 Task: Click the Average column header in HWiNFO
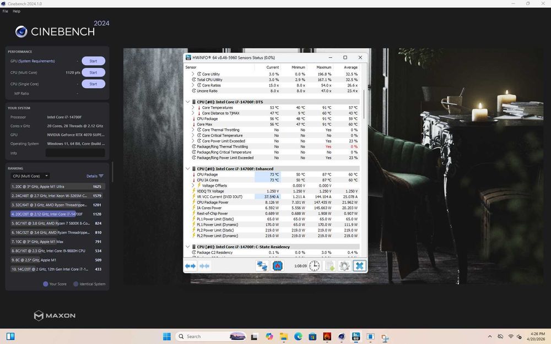coord(350,67)
